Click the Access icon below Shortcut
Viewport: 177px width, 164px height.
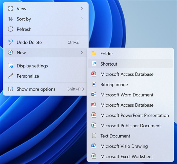[94, 74]
